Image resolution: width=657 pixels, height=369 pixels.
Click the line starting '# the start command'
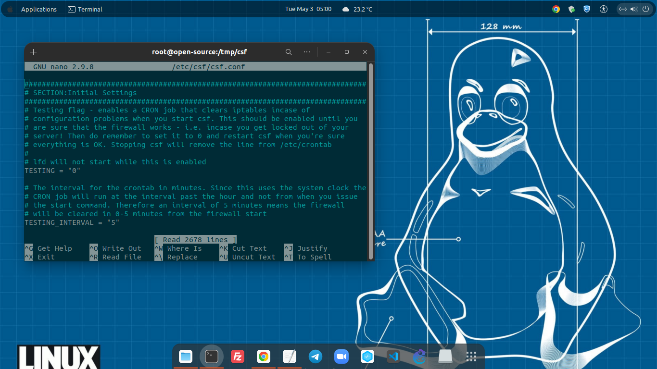pos(184,205)
